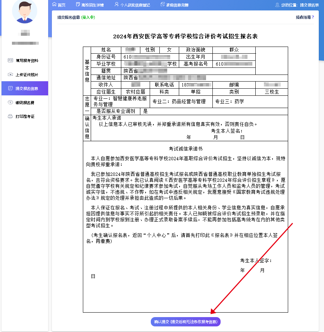The width and height of the screenshot is (324, 332).
Task: Click the printer icon for 打印准考证
Action: (10, 117)
